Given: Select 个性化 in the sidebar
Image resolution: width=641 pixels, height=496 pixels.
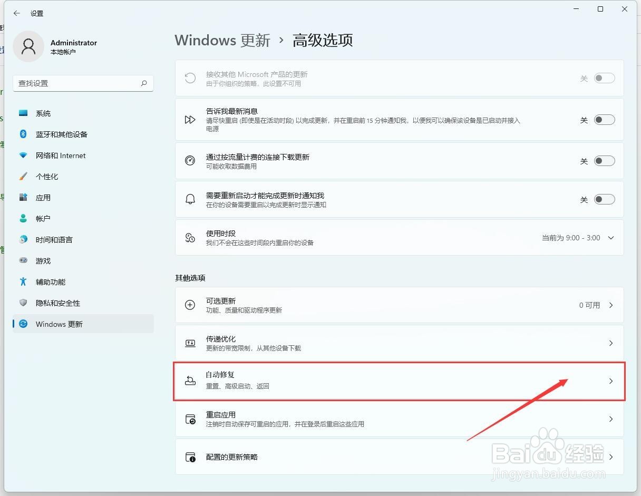Looking at the screenshot, I should click(83, 177).
